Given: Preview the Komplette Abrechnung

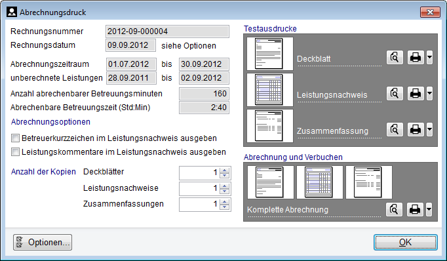Looking at the screenshot, I should coord(395,210).
